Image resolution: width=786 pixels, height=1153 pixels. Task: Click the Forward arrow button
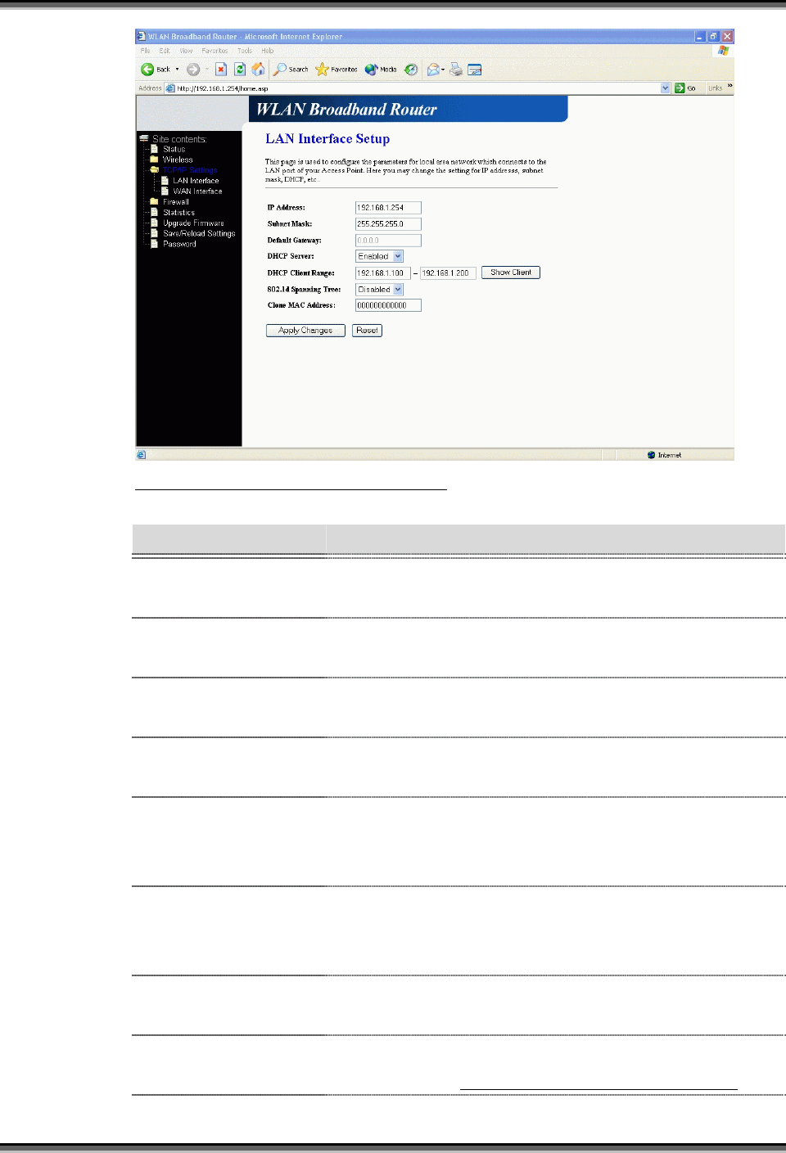coord(193,70)
